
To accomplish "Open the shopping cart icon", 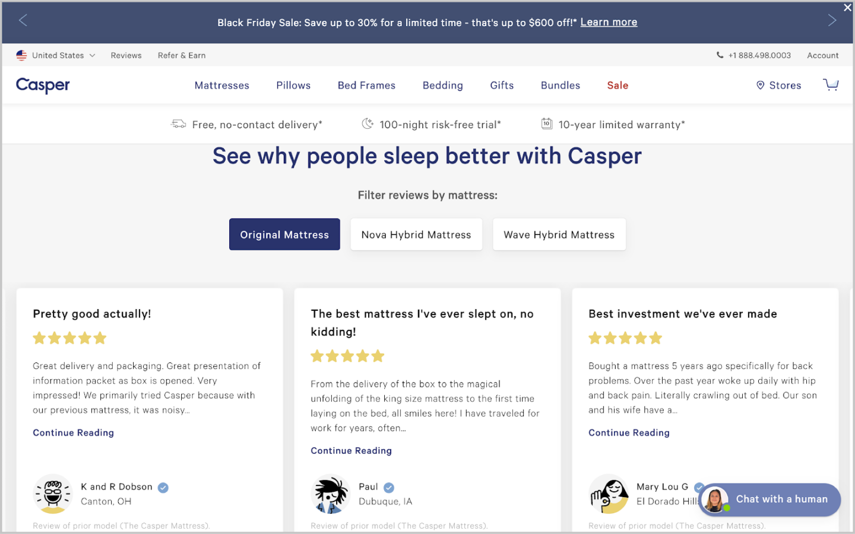I will tap(831, 85).
